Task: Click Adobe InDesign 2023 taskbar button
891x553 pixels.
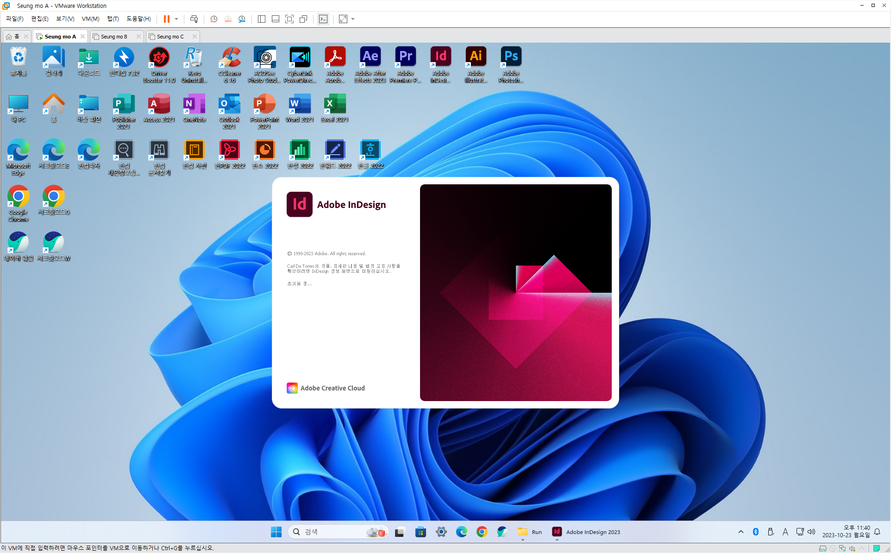Action: [586, 532]
